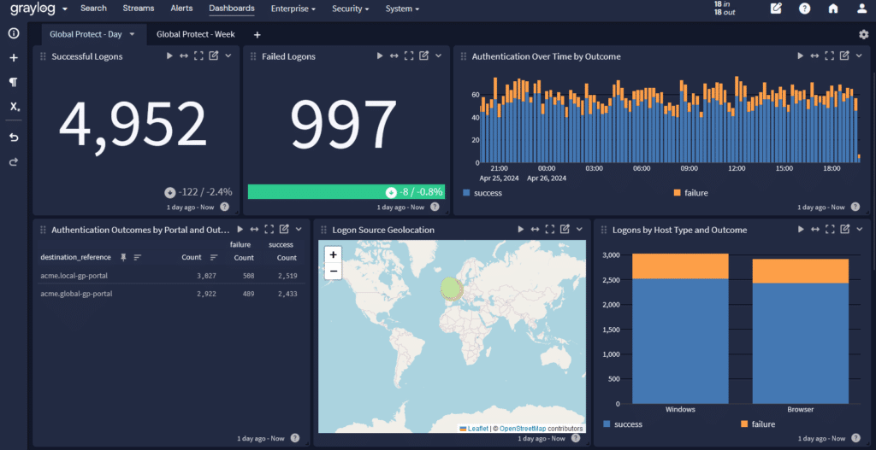Switch to Global Protect - Week tab
876x450 pixels.
click(196, 34)
